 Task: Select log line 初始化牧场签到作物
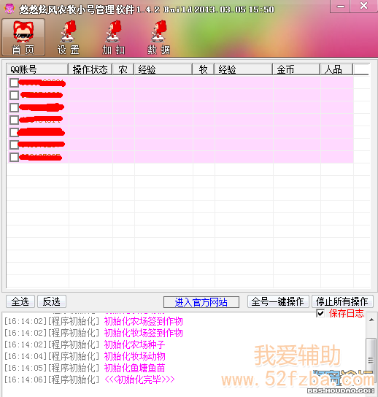click(143, 333)
